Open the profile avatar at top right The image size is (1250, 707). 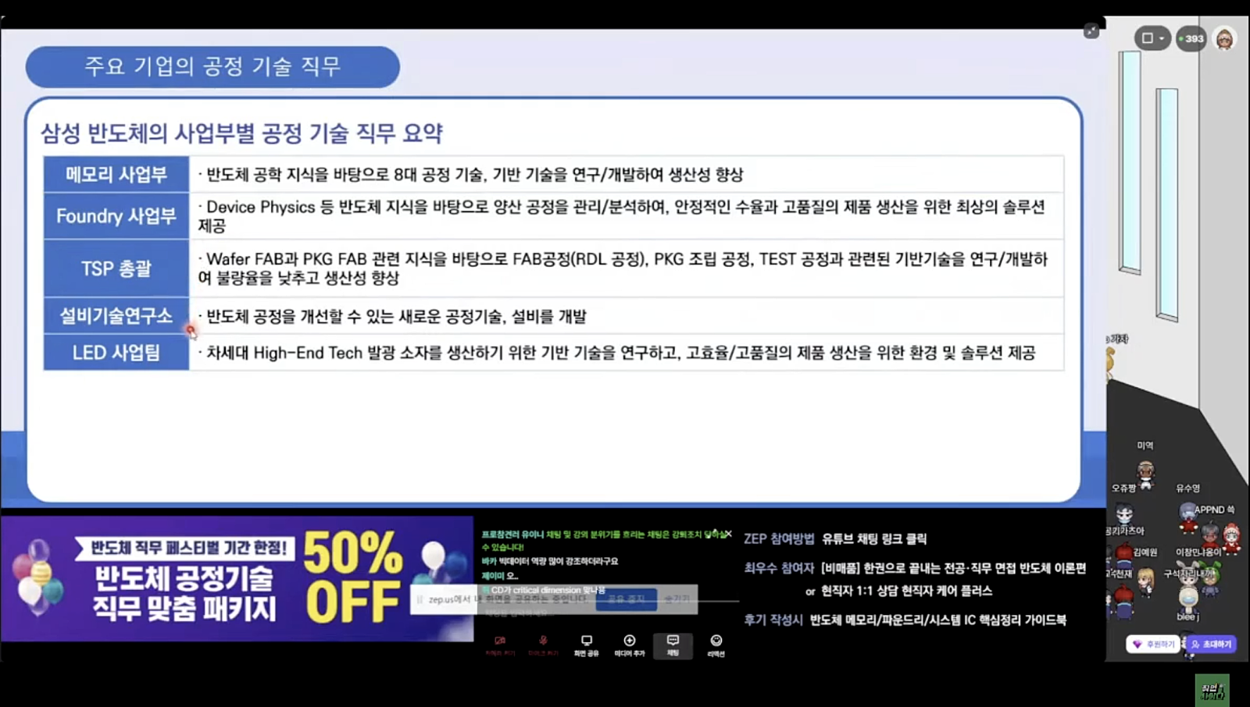(x=1224, y=38)
